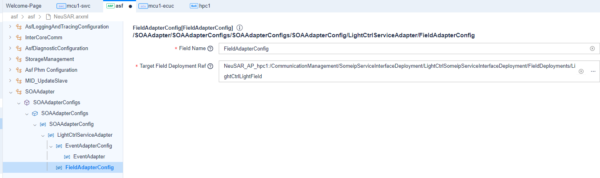This screenshot has height=178, width=600.
Task: Click the first asf breadcrumb segment
Action: (14, 16)
